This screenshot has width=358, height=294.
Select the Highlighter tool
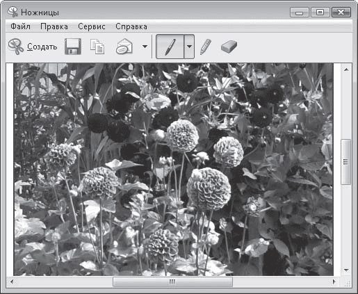206,47
